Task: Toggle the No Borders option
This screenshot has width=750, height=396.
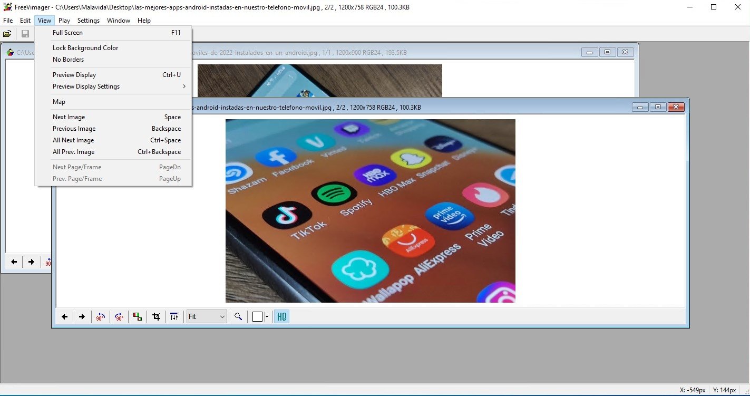Action: [x=113, y=60]
